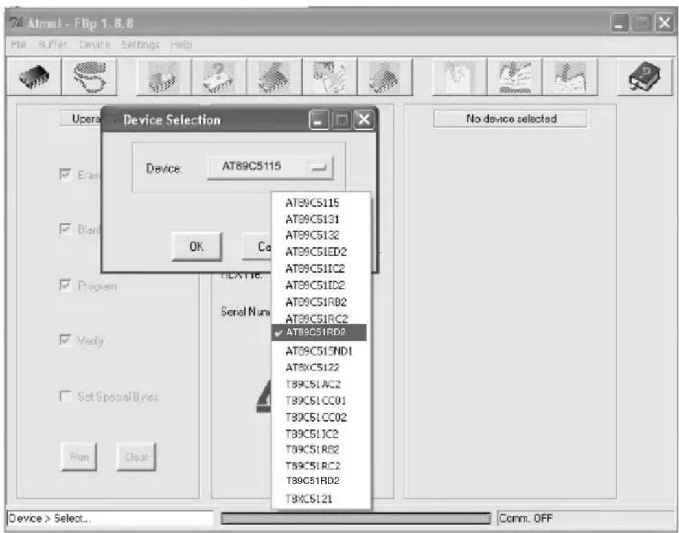679x533 pixels.
Task: Choose AT89C51ID2 from the list
Action: 321,286
